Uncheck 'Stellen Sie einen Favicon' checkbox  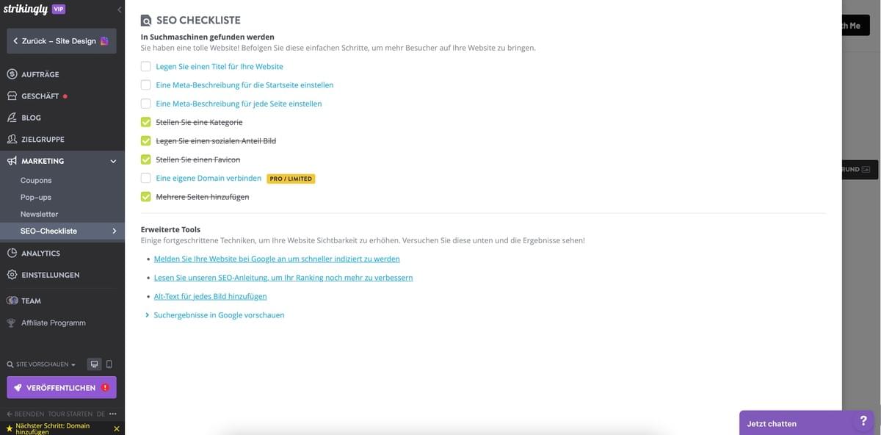point(146,159)
